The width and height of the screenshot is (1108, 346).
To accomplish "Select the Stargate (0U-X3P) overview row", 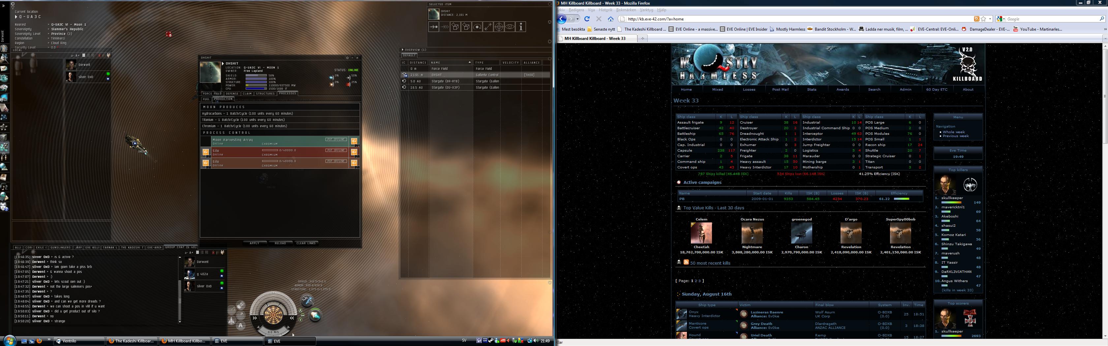I will click(x=475, y=87).
